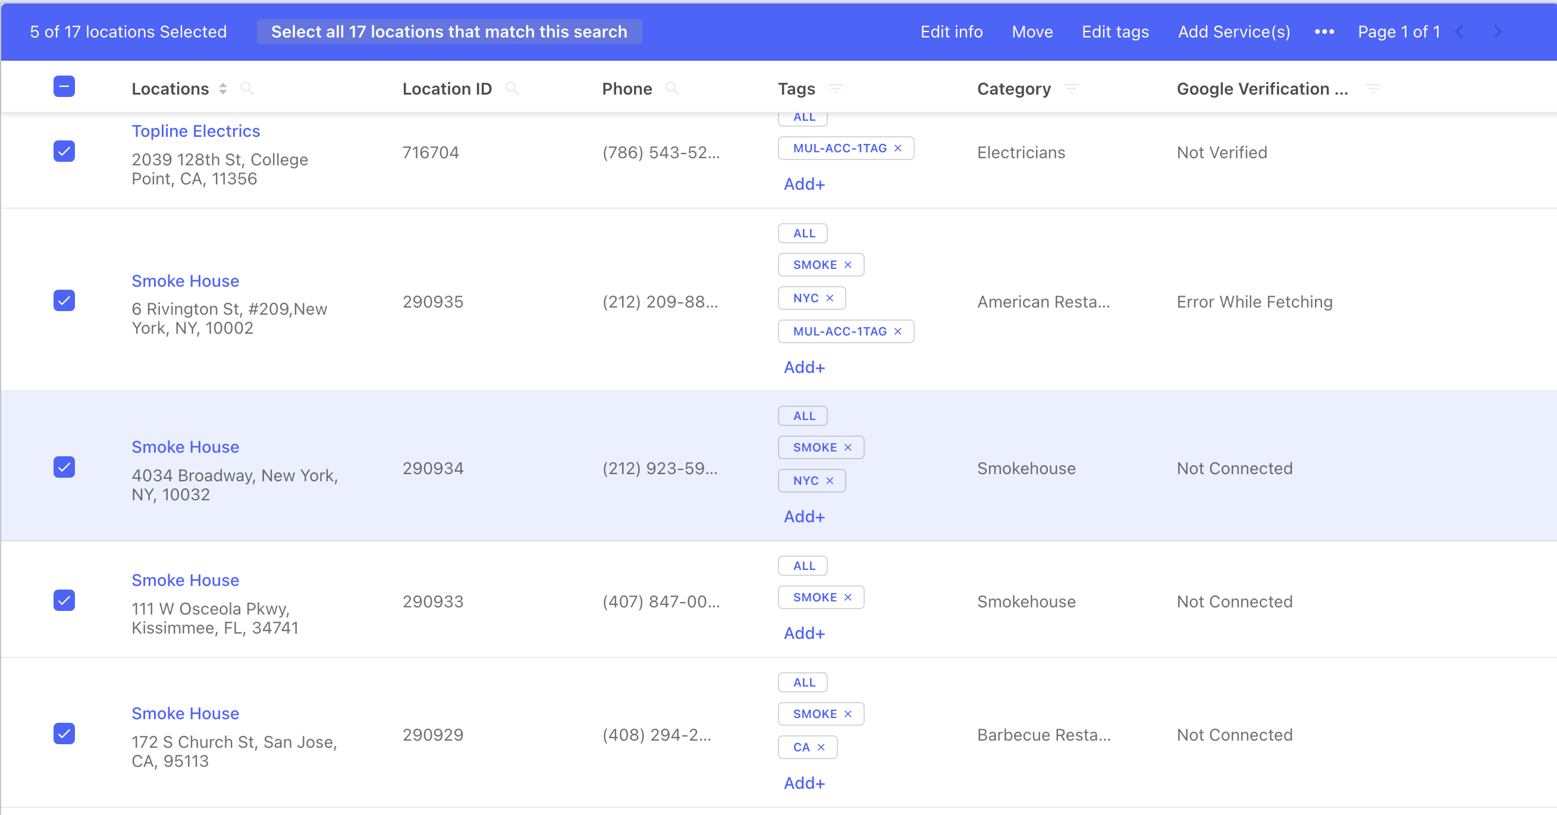This screenshot has height=815, width=1557.
Task: Click Add+ tag for location 290933
Action: click(804, 634)
